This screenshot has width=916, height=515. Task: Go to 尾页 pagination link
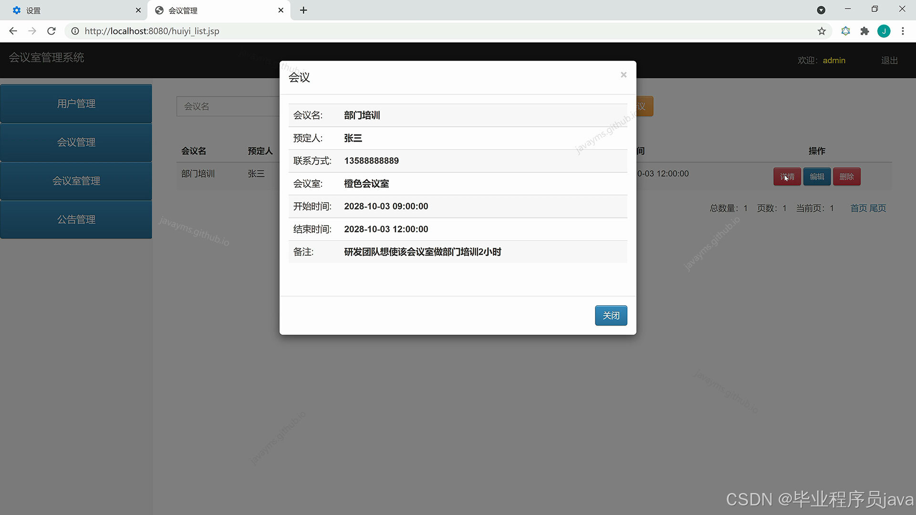point(877,208)
